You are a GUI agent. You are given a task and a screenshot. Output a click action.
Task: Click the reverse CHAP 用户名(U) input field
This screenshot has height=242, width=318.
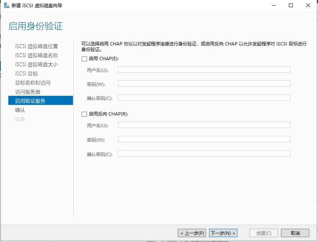(204, 125)
